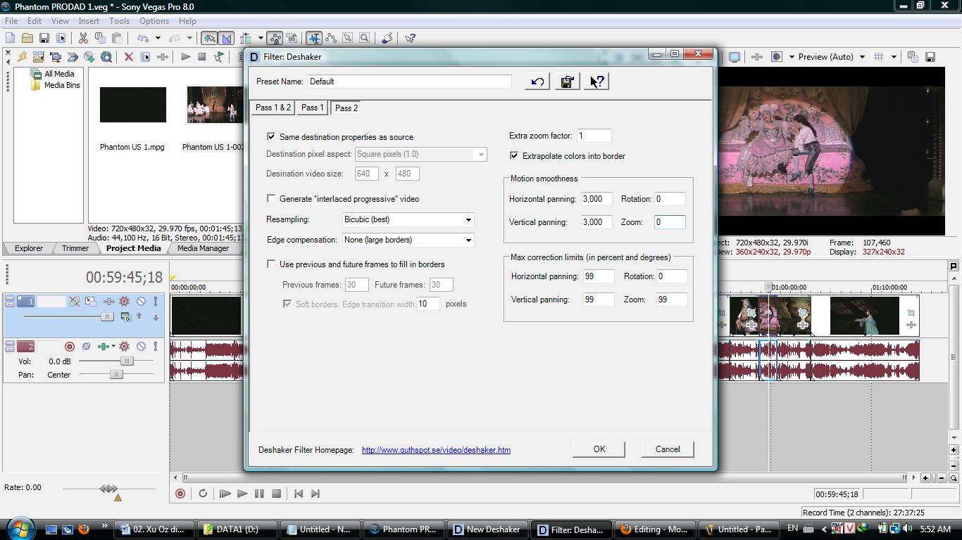Toggle the Automatic Crossfades icon
The image size is (962, 540).
coord(226,38)
